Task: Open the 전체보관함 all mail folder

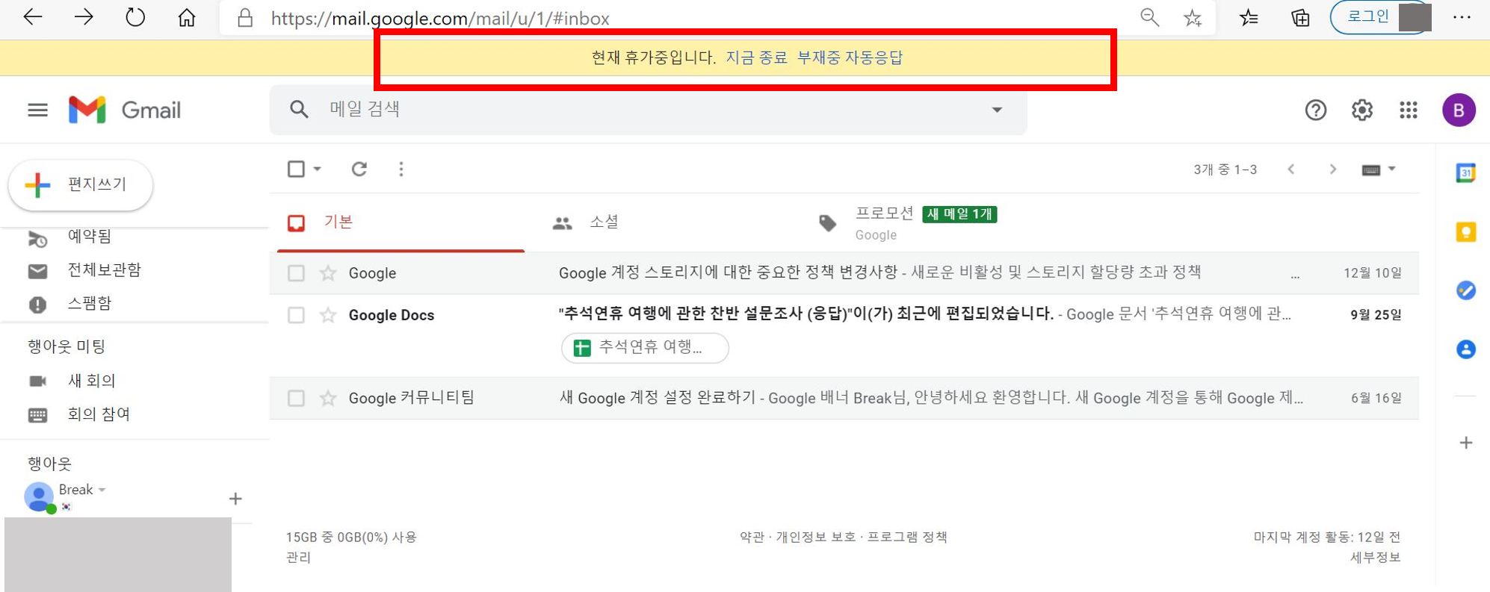Action: coord(104,269)
